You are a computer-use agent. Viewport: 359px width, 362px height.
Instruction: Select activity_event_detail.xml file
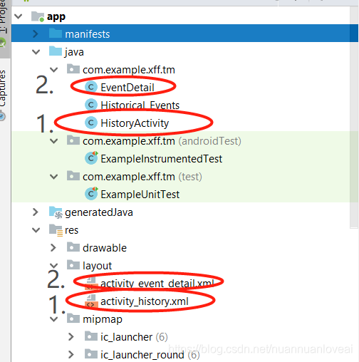point(157,284)
